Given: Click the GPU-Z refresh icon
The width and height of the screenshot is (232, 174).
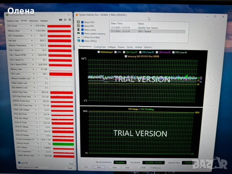Looking at the screenshot, I should [65, 20].
